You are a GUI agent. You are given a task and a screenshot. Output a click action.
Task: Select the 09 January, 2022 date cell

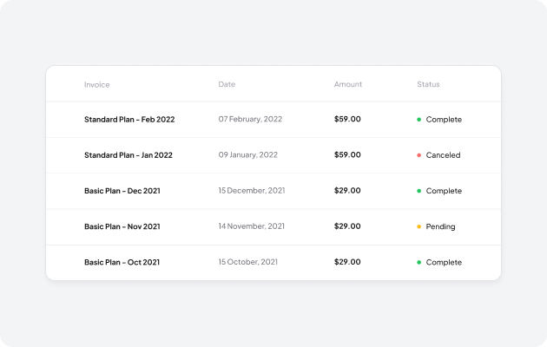[x=247, y=155]
